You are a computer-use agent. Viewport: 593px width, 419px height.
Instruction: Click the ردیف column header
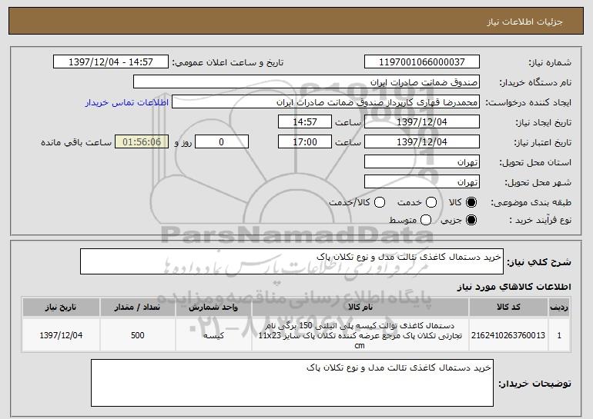[x=559, y=308]
